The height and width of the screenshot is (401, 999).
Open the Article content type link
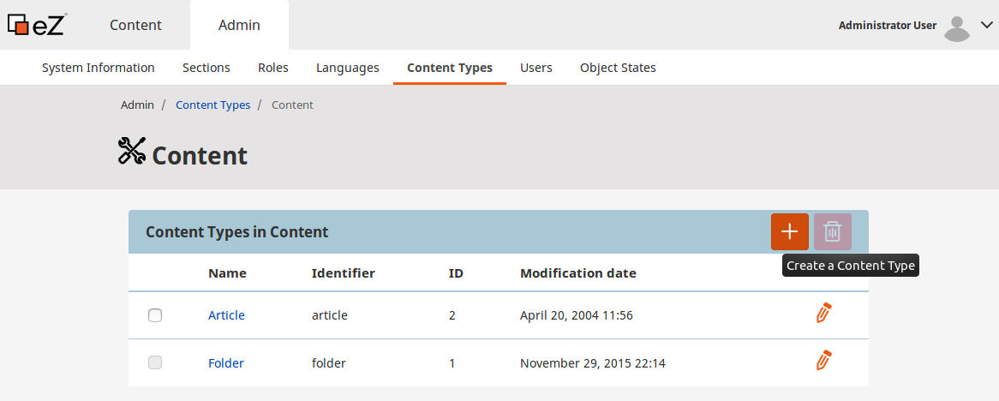pyautogui.click(x=226, y=315)
